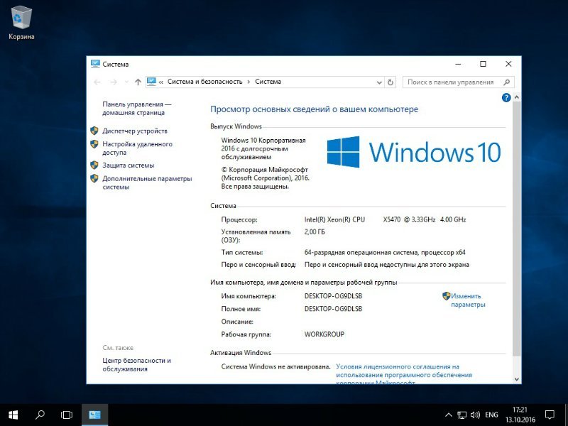Click the vertical scrollbar thumb

coord(517,228)
